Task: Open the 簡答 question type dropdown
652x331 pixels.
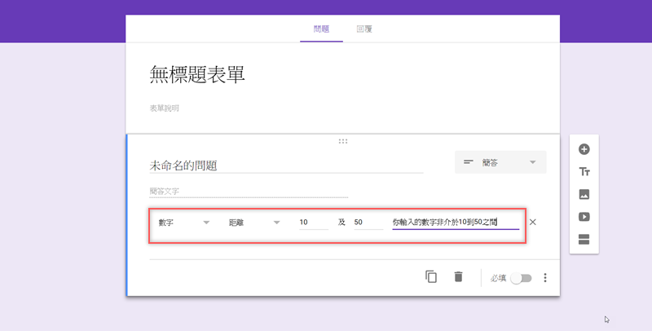Action: (500, 162)
